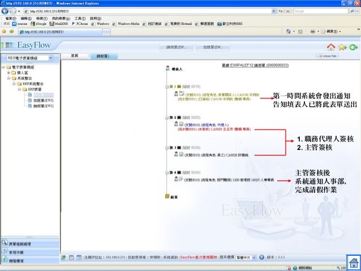Click the blue house icon at bottom right
The image size is (361, 271).
354,263
